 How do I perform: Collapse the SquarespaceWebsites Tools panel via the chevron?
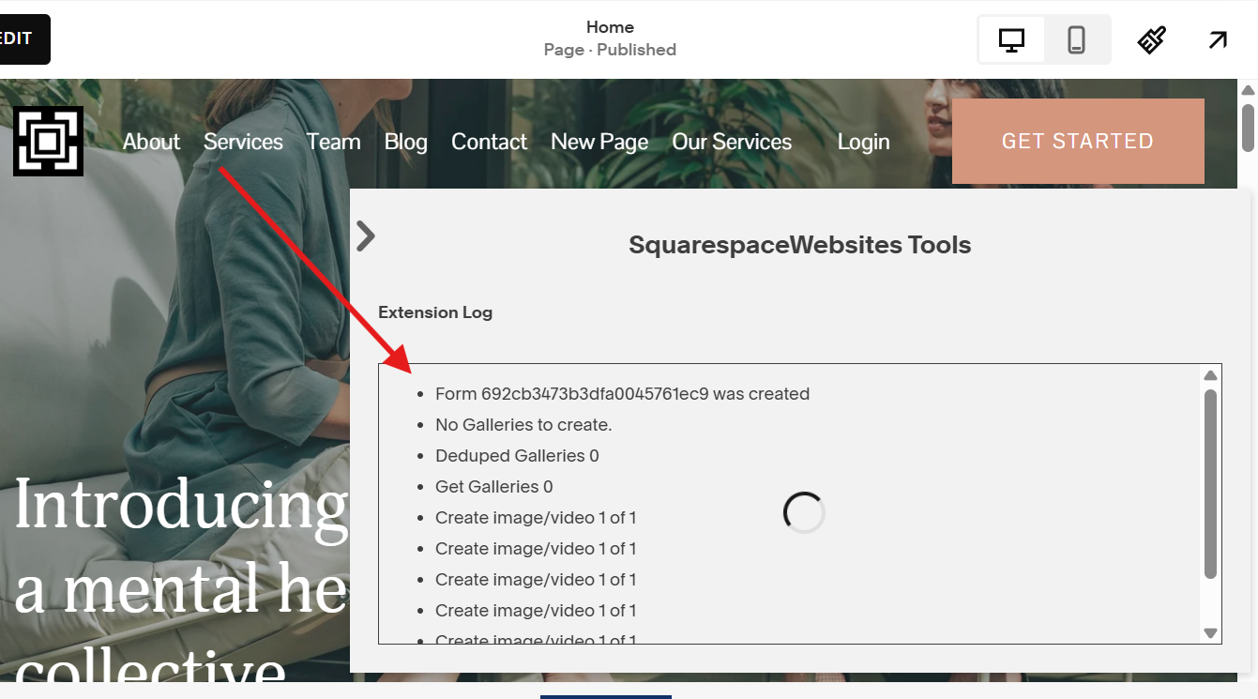(x=365, y=236)
